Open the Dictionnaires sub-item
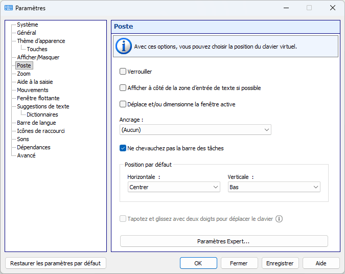This screenshot has width=345, height=274. coord(42,115)
